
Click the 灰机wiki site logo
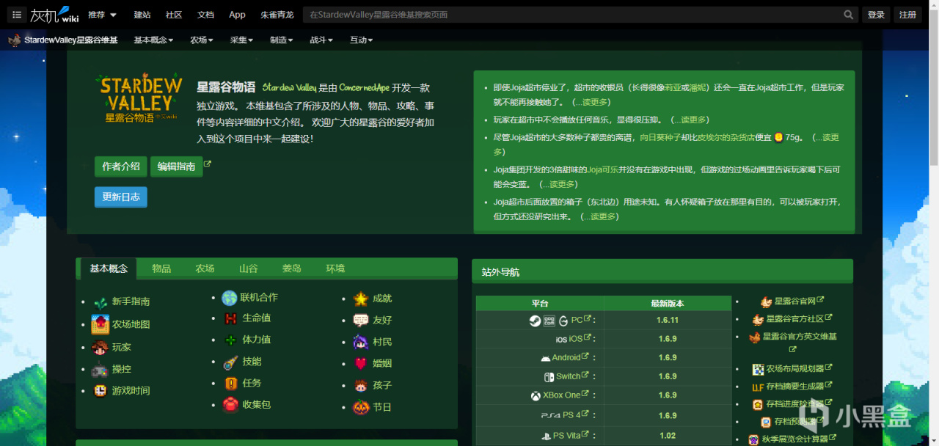(54, 15)
